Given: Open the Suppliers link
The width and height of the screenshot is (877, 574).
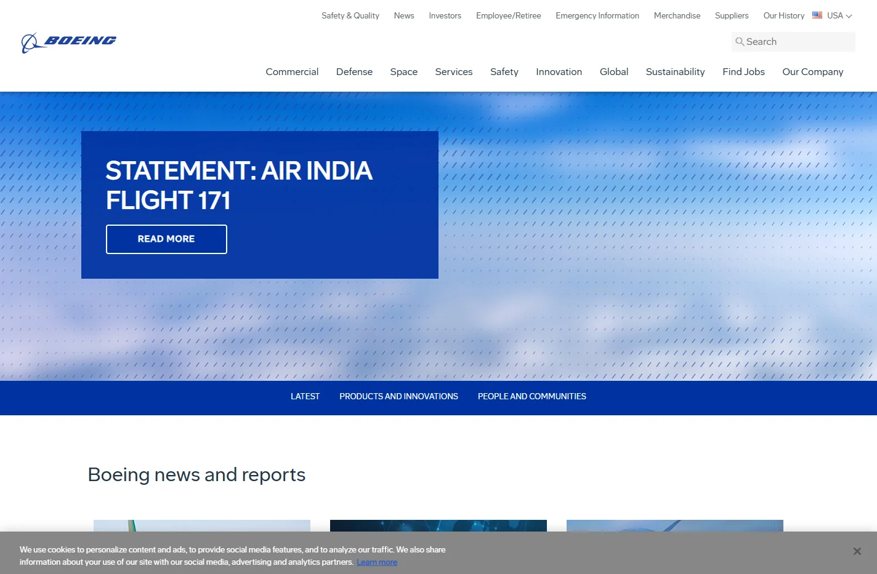Looking at the screenshot, I should pos(732,15).
